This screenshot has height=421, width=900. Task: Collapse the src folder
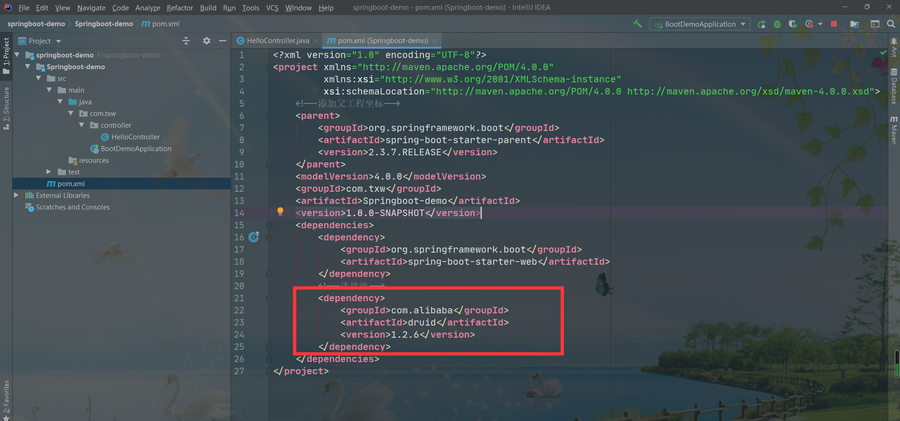tap(38, 78)
